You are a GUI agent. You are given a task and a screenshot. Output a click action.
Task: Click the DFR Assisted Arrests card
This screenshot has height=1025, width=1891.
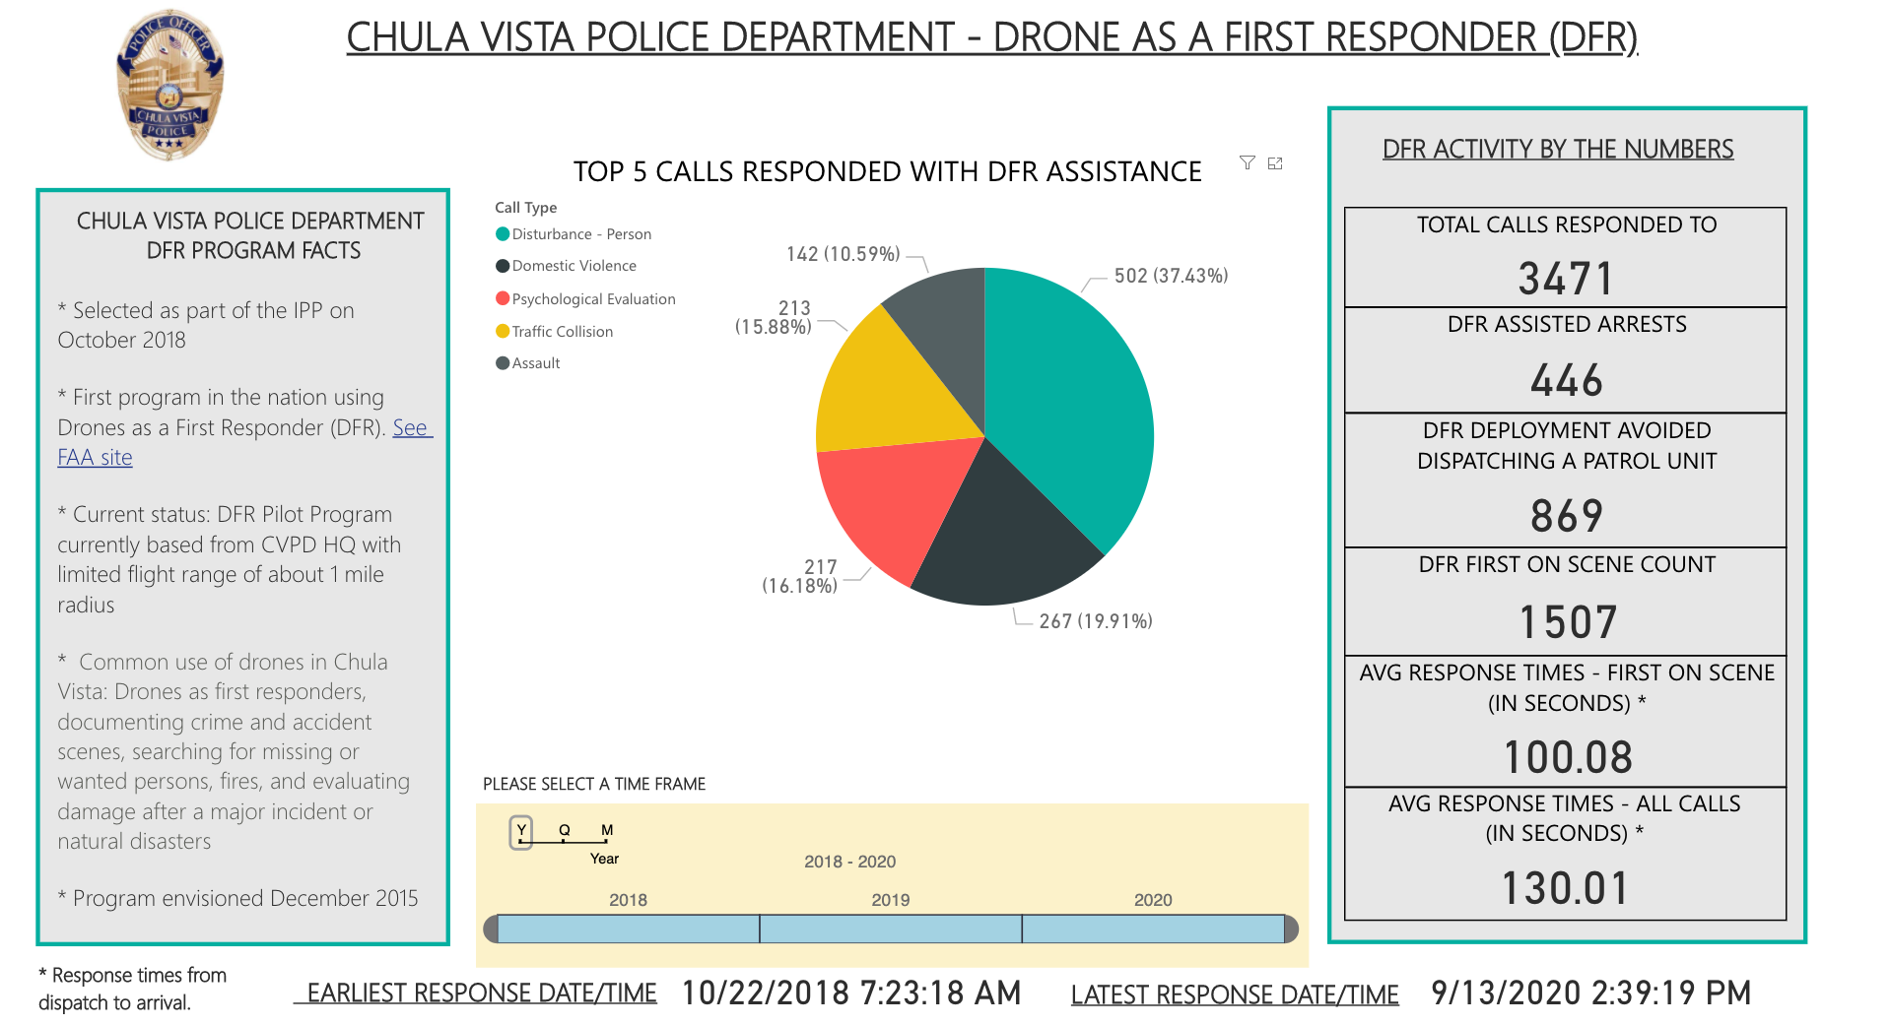tap(1563, 359)
